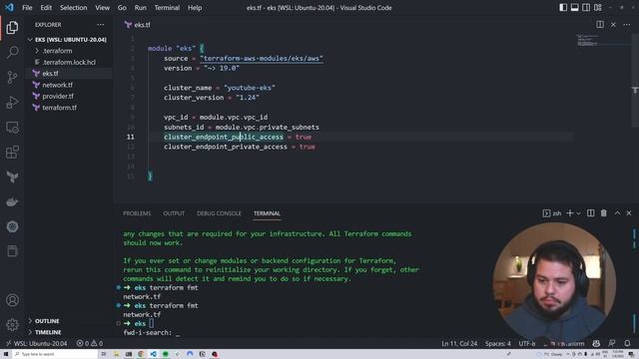Click the VS Code icon in Windows taskbar
The image size is (639, 359).
[x=153, y=354]
